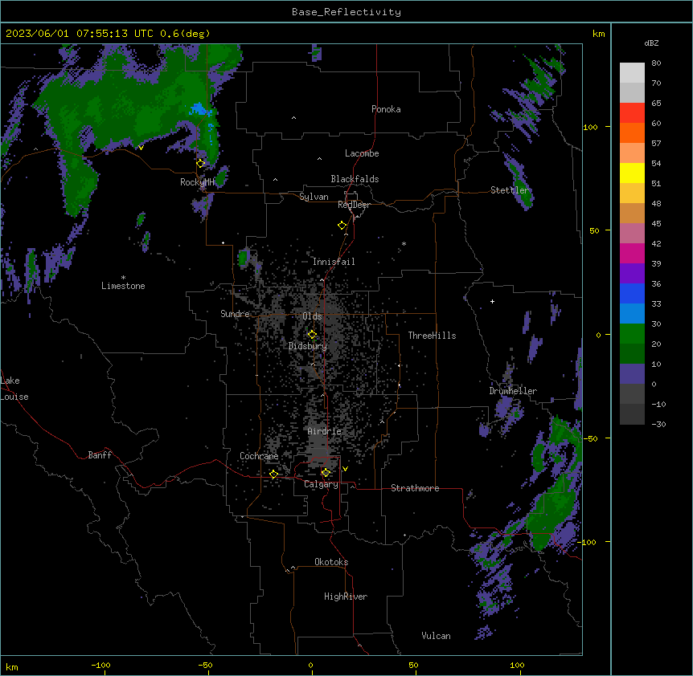Screen dimensions: 693x676
Task: Click the ThreeHills city label
Action: pyautogui.click(x=432, y=336)
